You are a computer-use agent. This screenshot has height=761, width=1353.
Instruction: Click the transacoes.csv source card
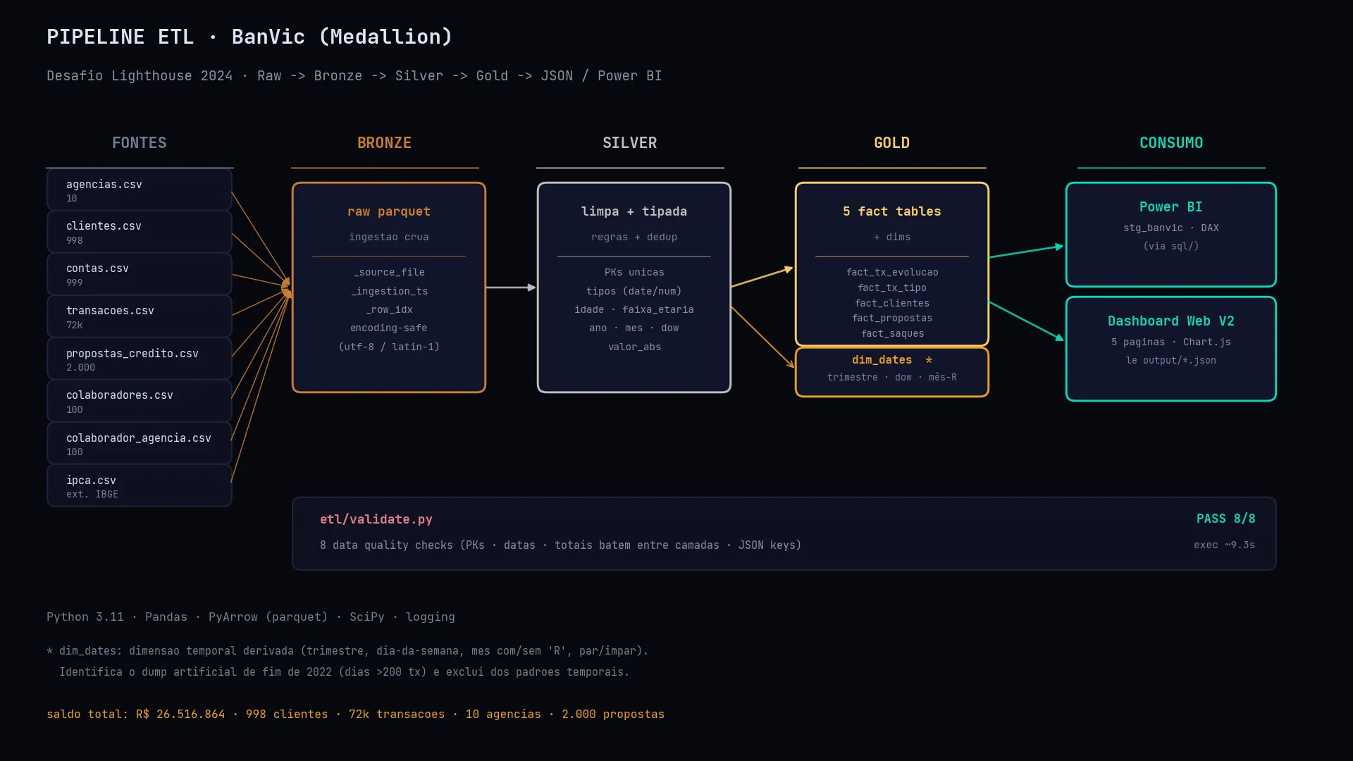coord(140,316)
